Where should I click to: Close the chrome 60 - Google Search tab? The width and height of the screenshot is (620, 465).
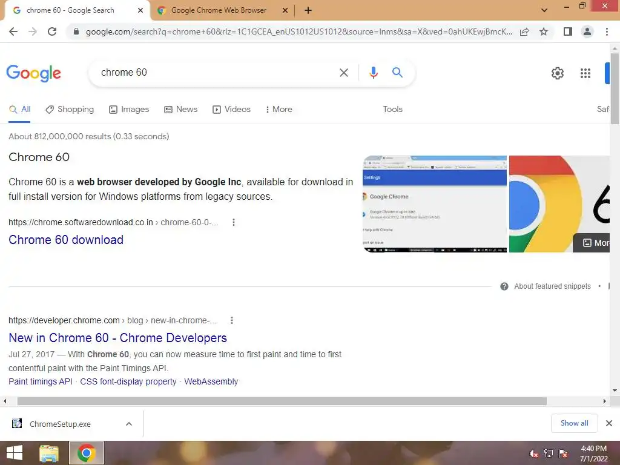pyautogui.click(x=140, y=10)
